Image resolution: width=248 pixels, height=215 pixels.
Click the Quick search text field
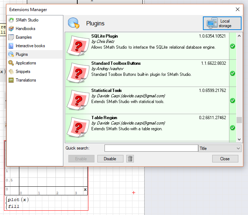pos(151,148)
